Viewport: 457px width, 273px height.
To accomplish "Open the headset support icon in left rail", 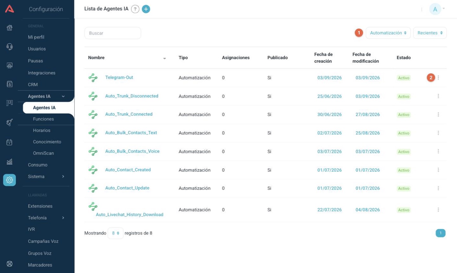I will point(10,47).
